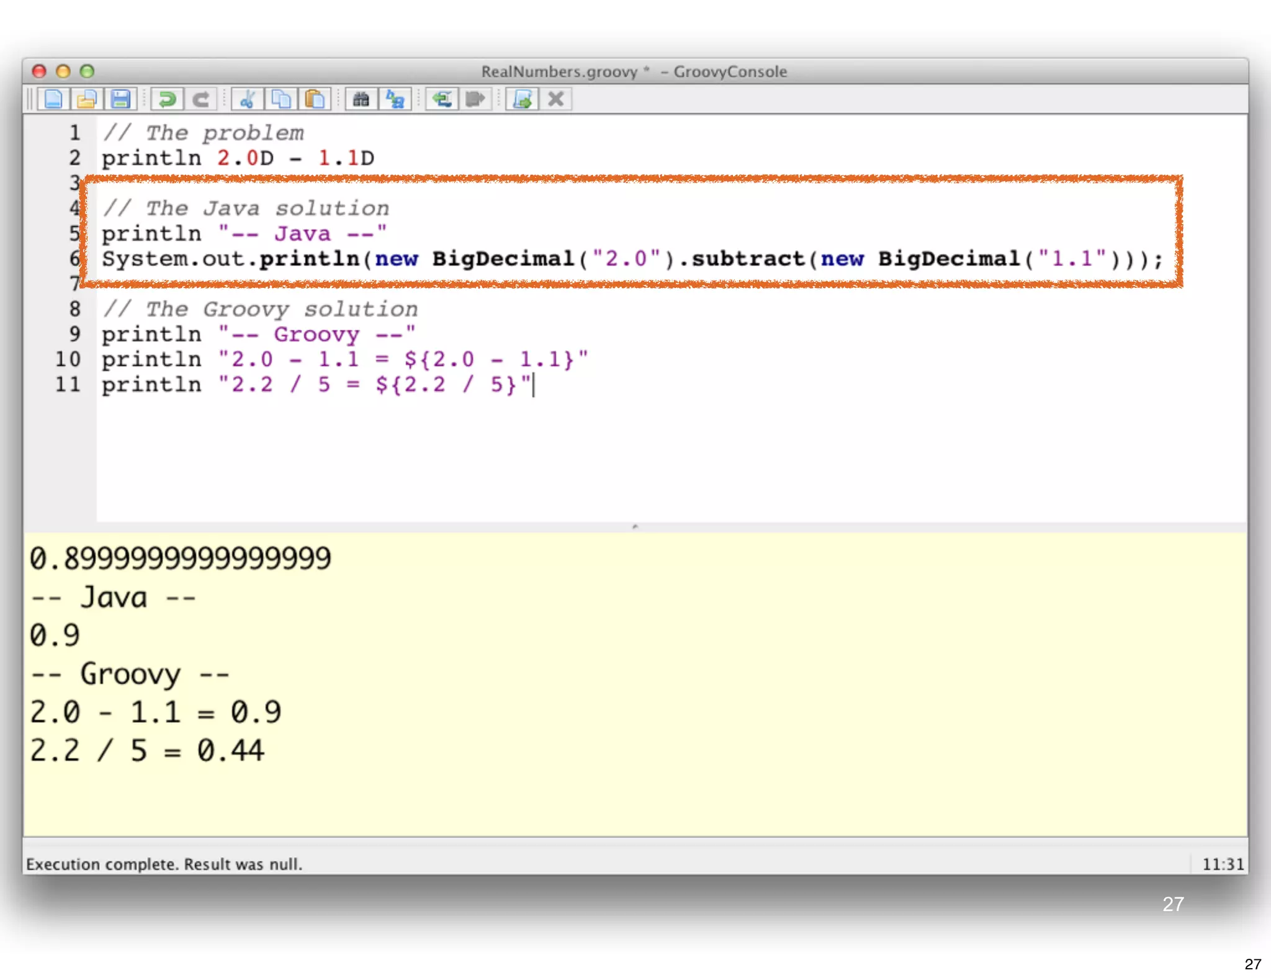Click the pane divider handle above the output
This screenshot has height=978, width=1271.
pyautogui.click(x=635, y=527)
